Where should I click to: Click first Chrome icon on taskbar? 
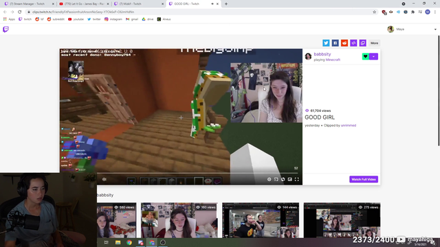(129, 242)
